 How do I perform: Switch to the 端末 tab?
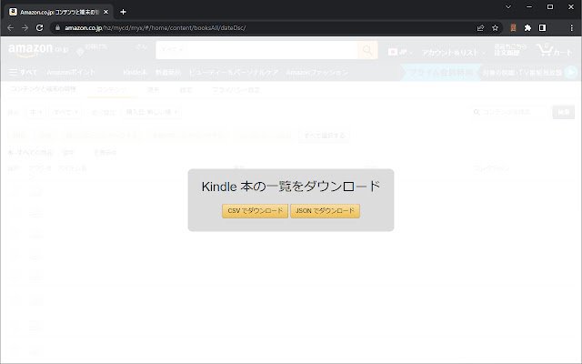click(x=154, y=90)
